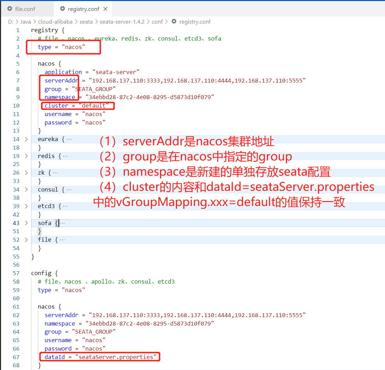The image size is (385, 370).
Task: Open the D: drive breadcrumb
Action: point(11,22)
